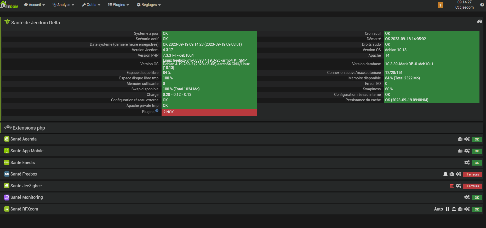Click the medkit icon in Santé Freebox row
The image size is (486, 228).
pos(452,174)
